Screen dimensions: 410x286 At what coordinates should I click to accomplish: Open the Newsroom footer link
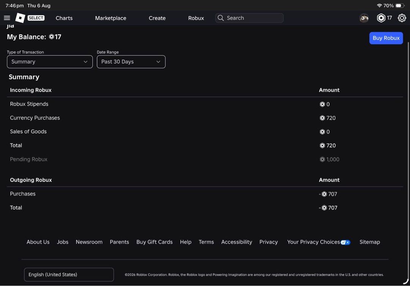click(x=89, y=242)
